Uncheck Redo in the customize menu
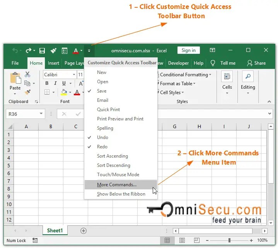278x249 pixels. (121, 147)
